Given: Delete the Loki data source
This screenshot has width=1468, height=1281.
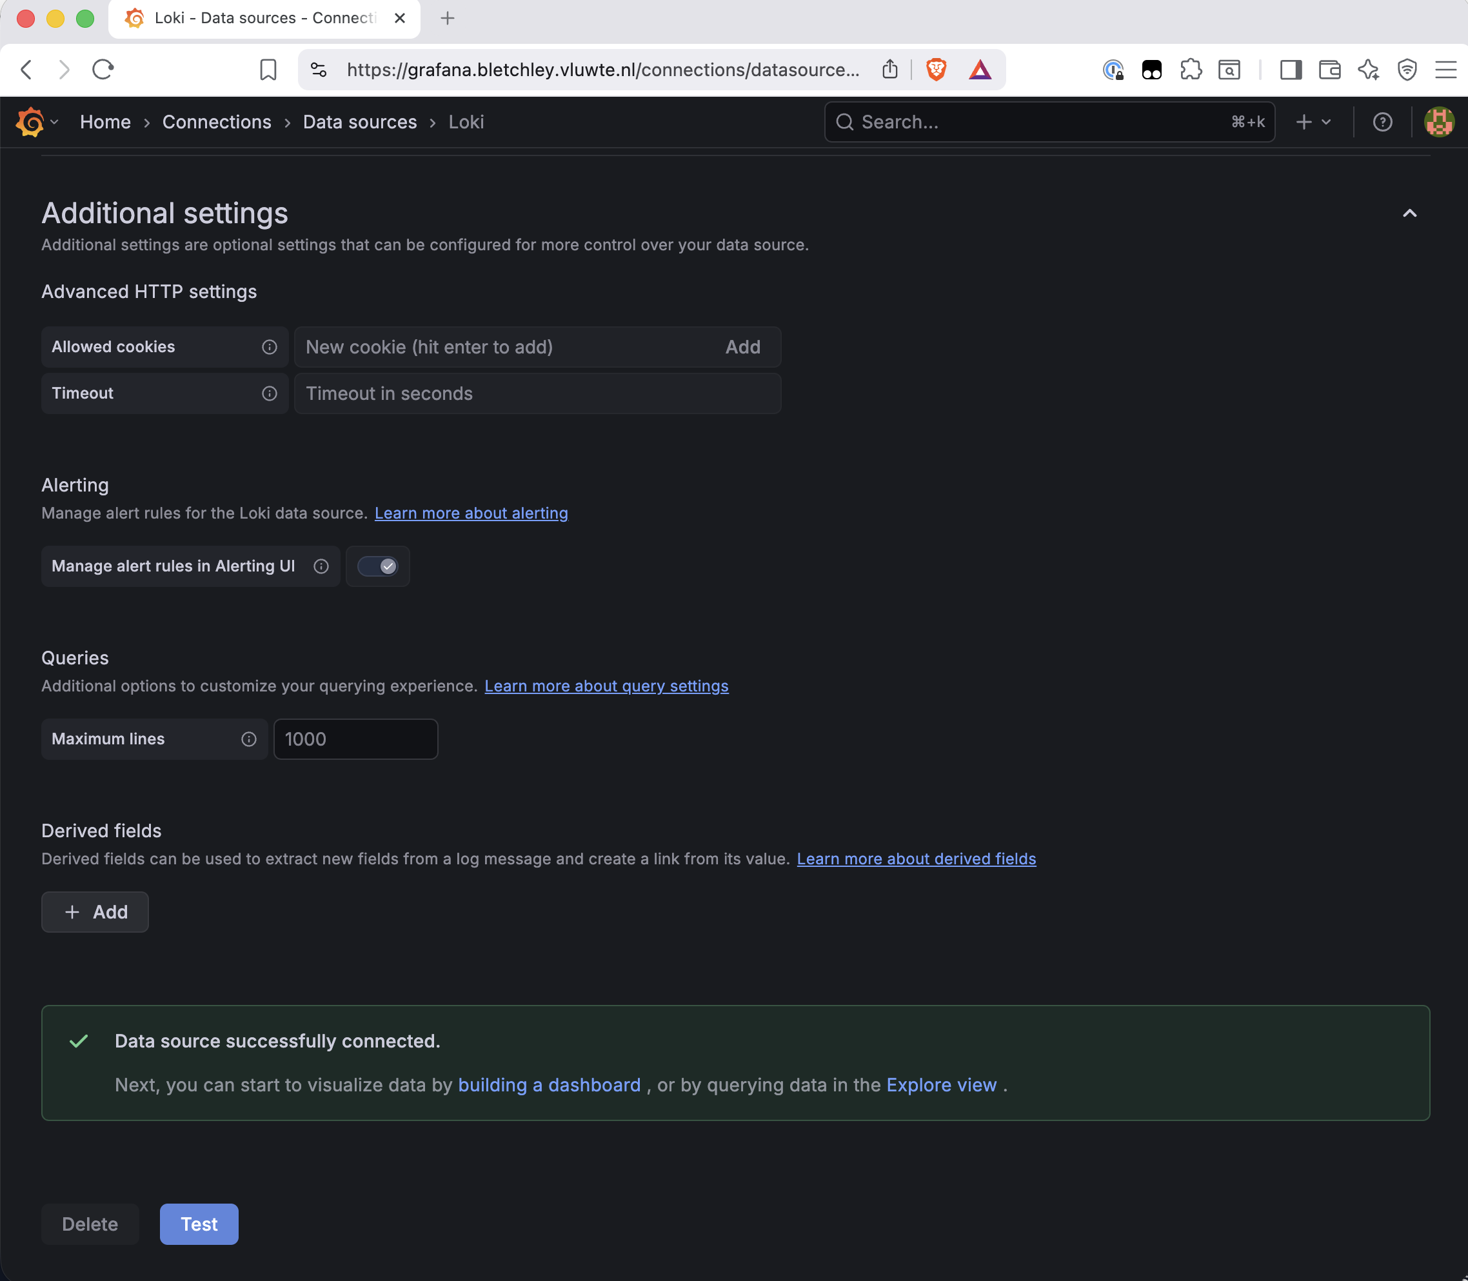Looking at the screenshot, I should (x=90, y=1224).
